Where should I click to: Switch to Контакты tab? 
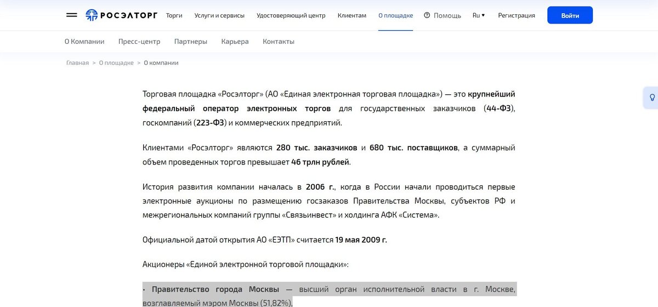click(x=279, y=42)
